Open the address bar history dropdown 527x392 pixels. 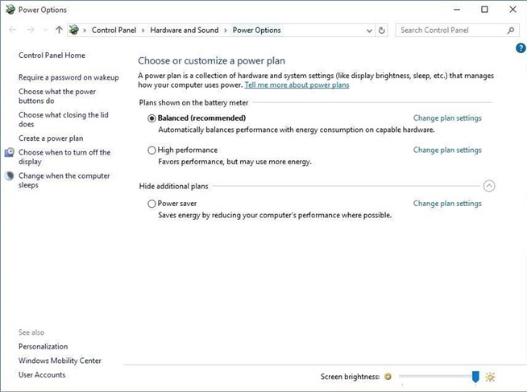[x=369, y=31]
